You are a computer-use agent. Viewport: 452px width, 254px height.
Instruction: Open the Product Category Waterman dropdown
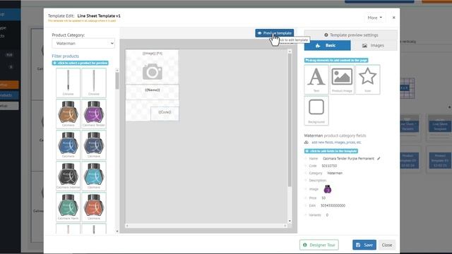coord(83,44)
